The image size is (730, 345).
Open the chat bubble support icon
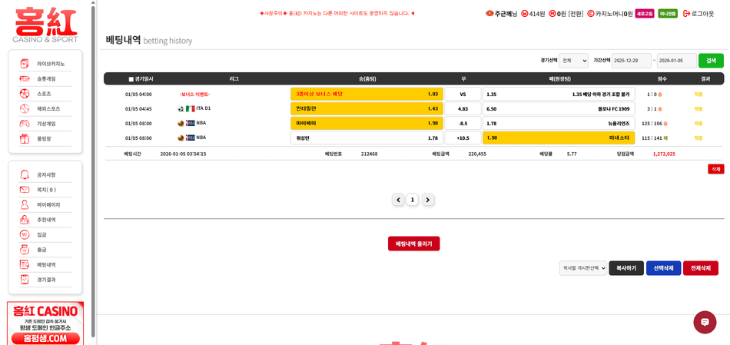[x=704, y=322]
